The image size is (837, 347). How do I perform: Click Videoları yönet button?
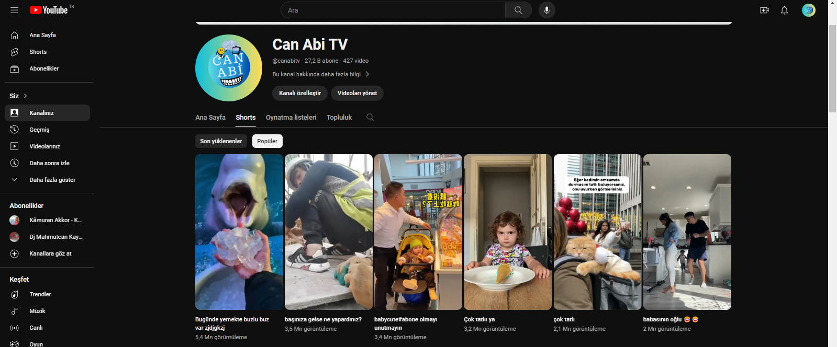(357, 93)
